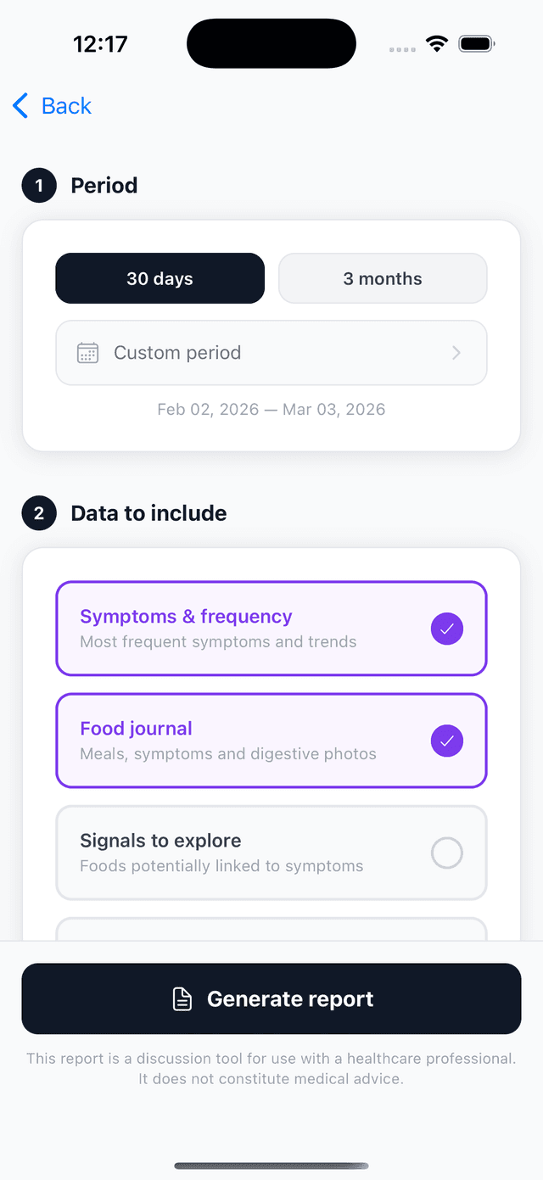543x1180 pixels.
Task: Tap the Dynamic Island at the top
Action: click(271, 43)
